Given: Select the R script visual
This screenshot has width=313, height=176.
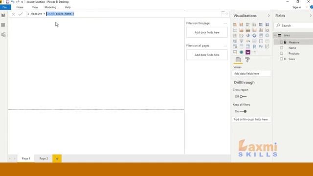Looking at the screenshot, I should pyautogui.click(x=254, y=47).
